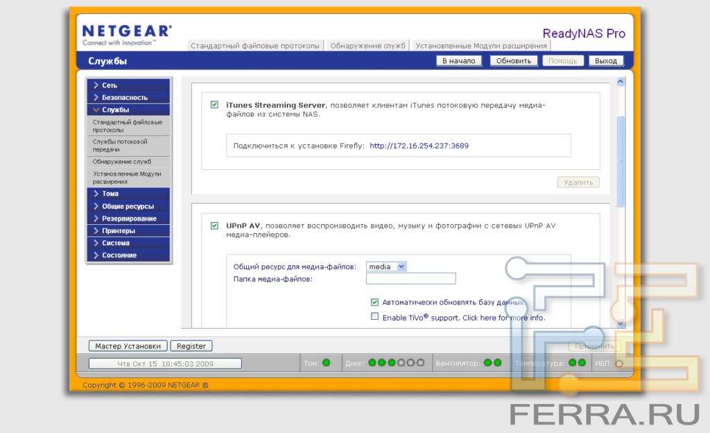Click the Папка медиа-файлов input field

tap(410, 278)
